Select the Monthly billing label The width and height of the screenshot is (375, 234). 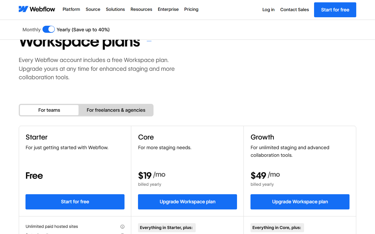[32, 30]
